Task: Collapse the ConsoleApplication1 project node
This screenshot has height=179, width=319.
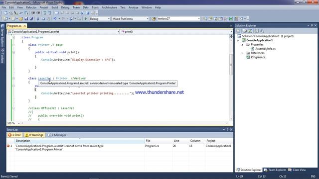Action: pyautogui.click(x=238, y=40)
